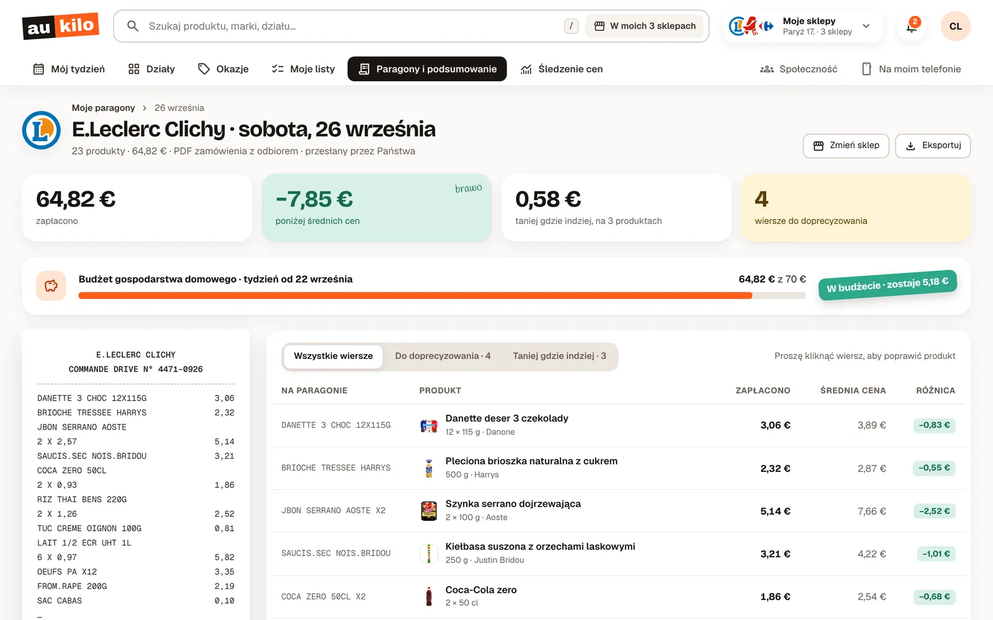This screenshot has width=993, height=620.
Task: Open Śledzenie cen price tracking
Action: pyautogui.click(x=562, y=69)
